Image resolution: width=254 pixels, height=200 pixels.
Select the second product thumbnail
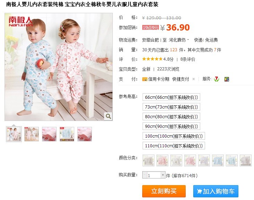click(32, 134)
